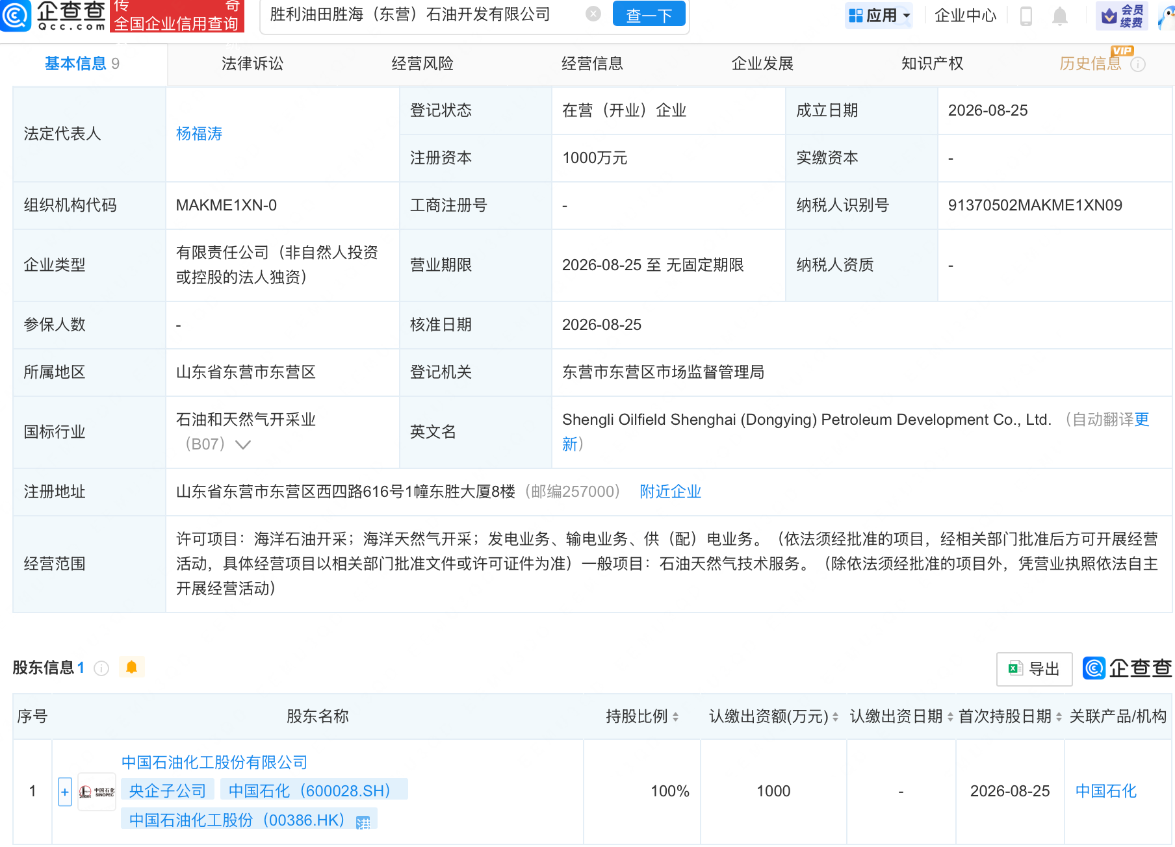Sort by 持股比例 column arrows

point(676,716)
